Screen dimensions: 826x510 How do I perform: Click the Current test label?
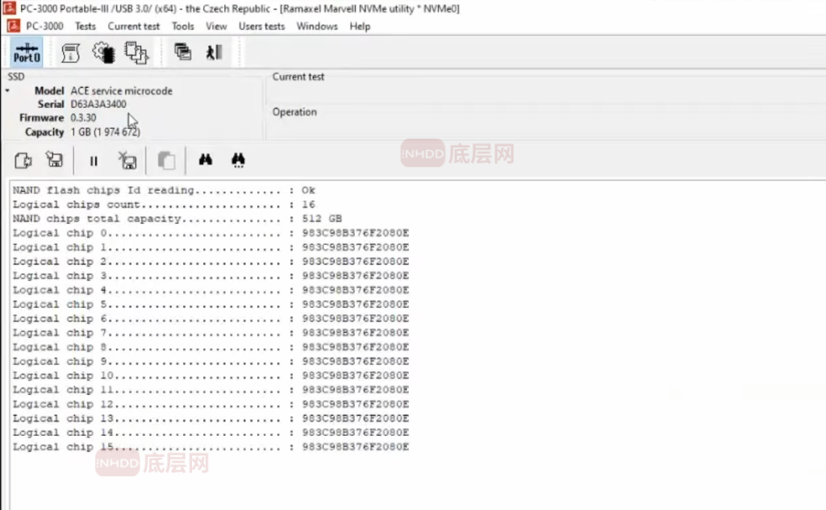[298, 77]
